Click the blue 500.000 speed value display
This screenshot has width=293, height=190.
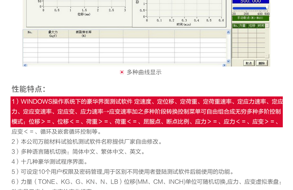tap(251, 2)
